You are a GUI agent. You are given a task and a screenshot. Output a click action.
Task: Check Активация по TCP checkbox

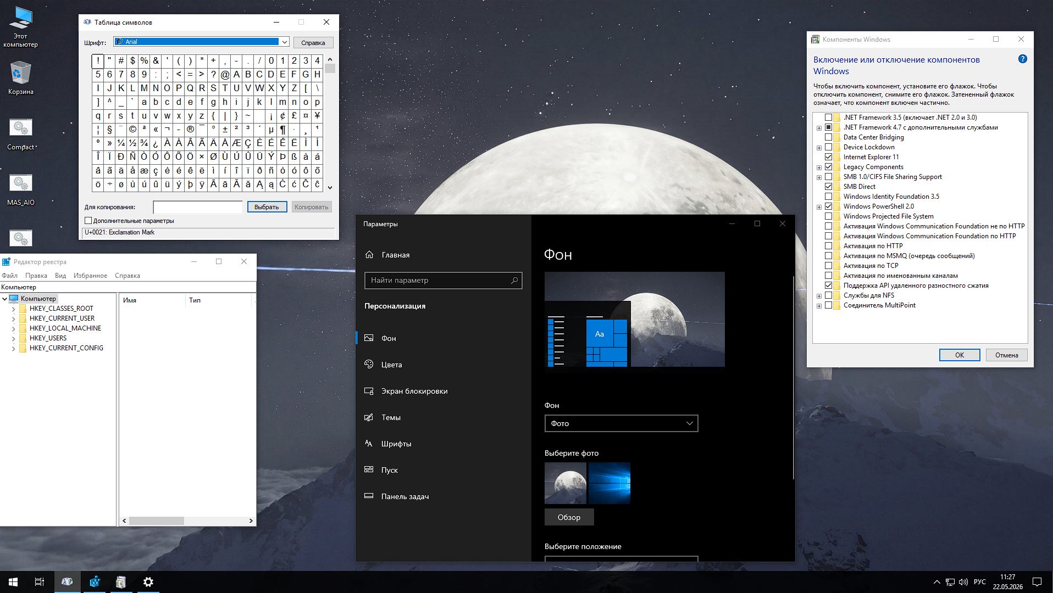[x=828, y=266]
